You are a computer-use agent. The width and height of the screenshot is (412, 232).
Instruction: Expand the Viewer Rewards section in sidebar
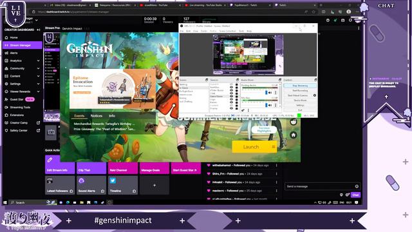click(x=39, y=92)
